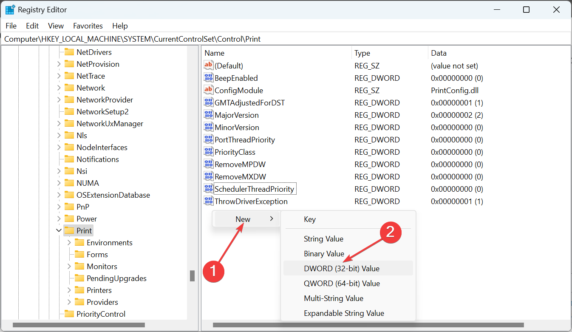The height and width of the screenshot is (332, 572).
Task: Click the NetDrivers folder icon
Action: pyautogui.click(x=69, y=52)
